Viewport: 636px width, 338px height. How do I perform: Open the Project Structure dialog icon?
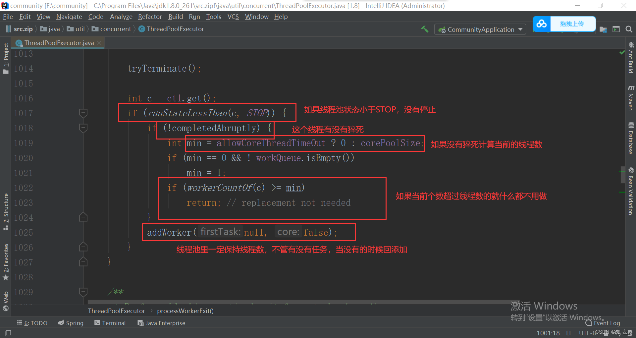pyautogui.click(x=603, y=29)
